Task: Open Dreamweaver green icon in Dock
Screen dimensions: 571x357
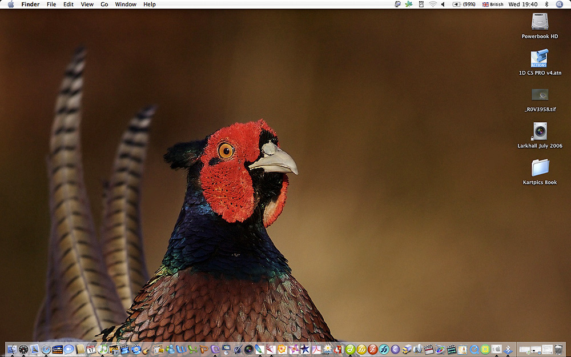Action: (350, 350)
